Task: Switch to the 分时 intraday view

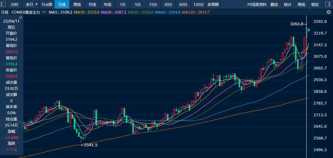Action: (14, 4)
